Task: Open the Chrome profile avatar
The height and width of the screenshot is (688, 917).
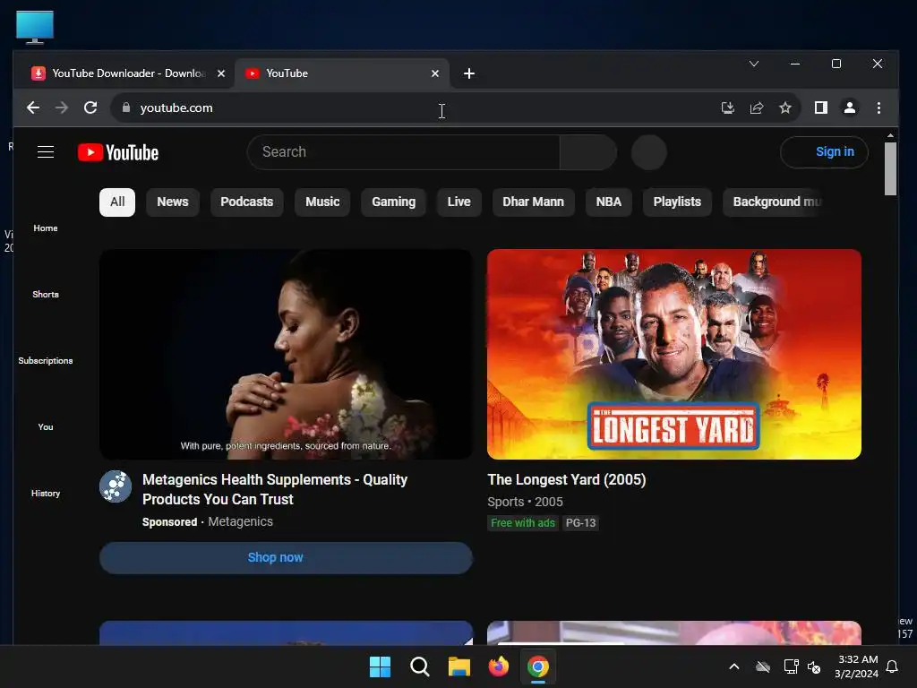Action: [x=849, y=107]
